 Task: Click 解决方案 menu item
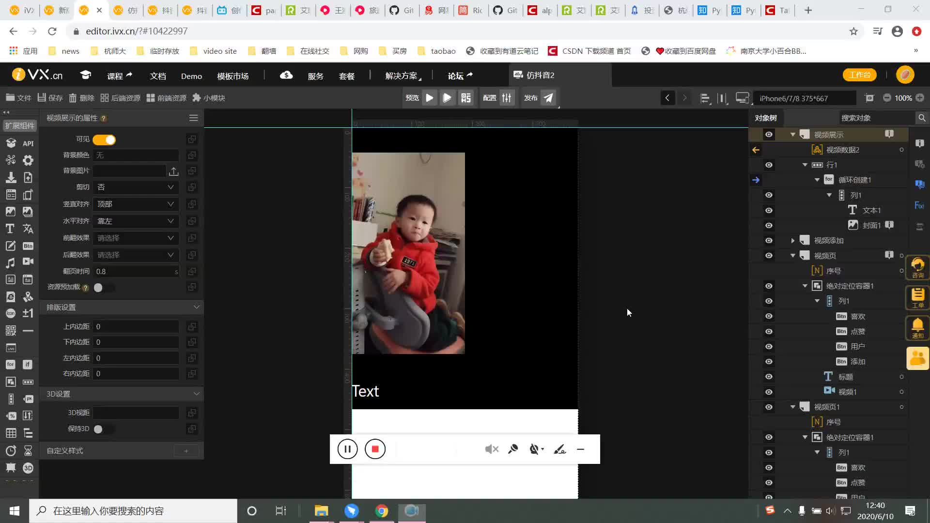[401, 76]
